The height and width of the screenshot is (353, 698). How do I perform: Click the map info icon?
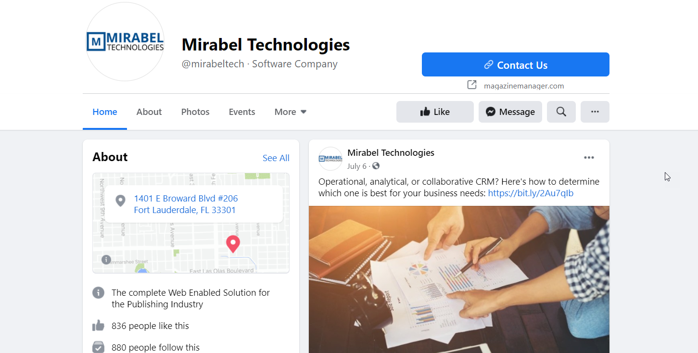[106, 260]
